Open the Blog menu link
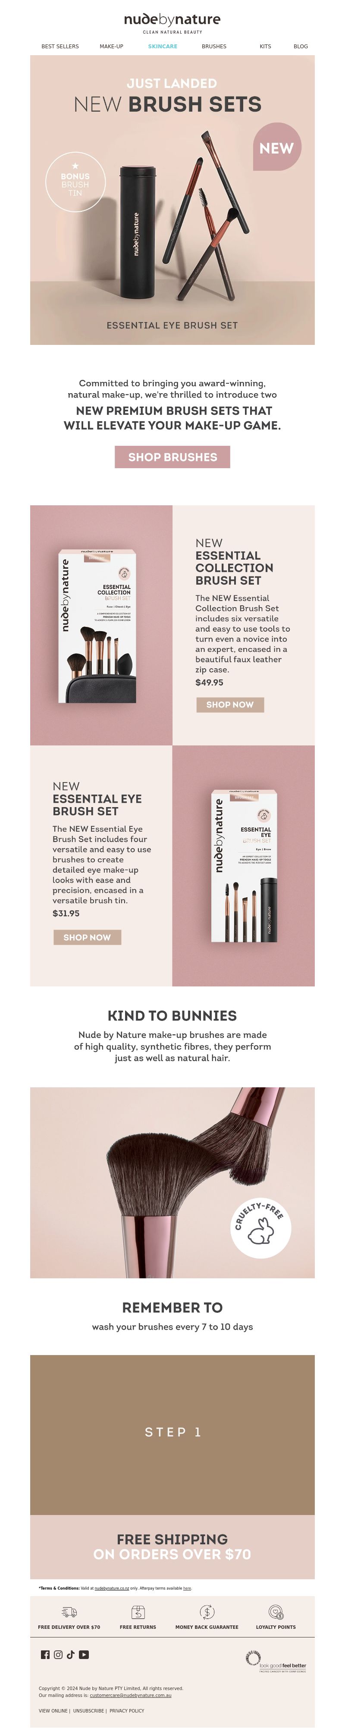Viewport: 345px width, 1728px height. tap(301, 46)
